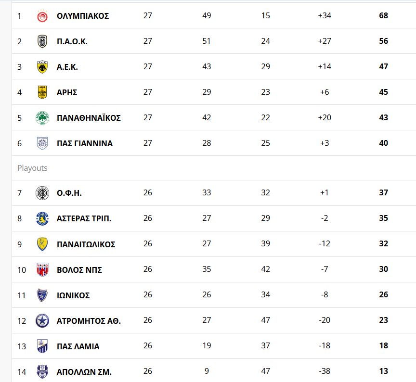This screenshot has width=416, height=382.
Task: Click the PAOK club crest icon
Action: [x=42, y=41]
